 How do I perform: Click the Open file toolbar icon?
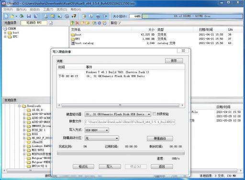(x=12, y=16)
